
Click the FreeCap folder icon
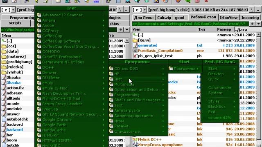39,109
